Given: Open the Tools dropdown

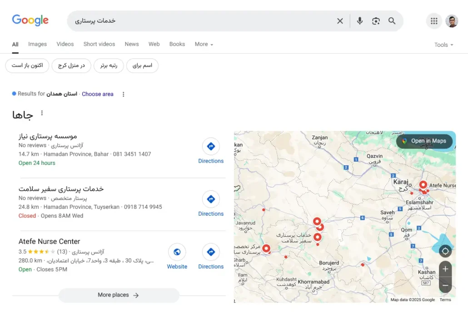Looking at the screenshot, I should 443,45.
